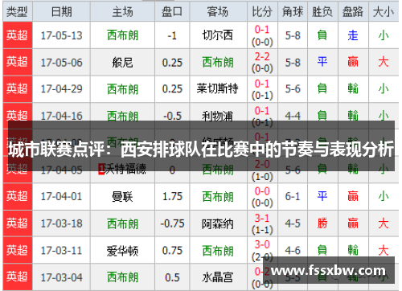Click result 平 in 曼联 row
This screenshot has height=291, width=402.
[322, 196]
